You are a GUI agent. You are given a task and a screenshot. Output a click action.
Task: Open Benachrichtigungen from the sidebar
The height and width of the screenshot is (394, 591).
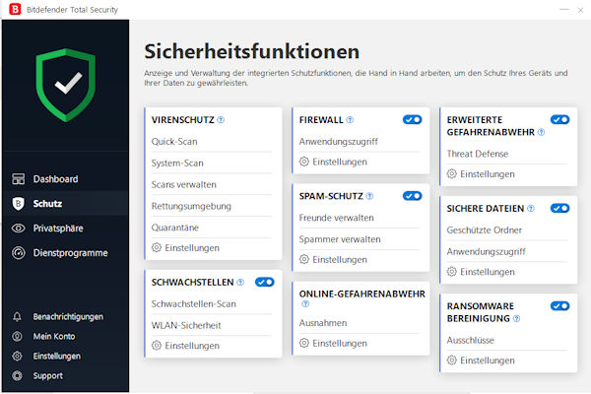[x=68, y=317]
